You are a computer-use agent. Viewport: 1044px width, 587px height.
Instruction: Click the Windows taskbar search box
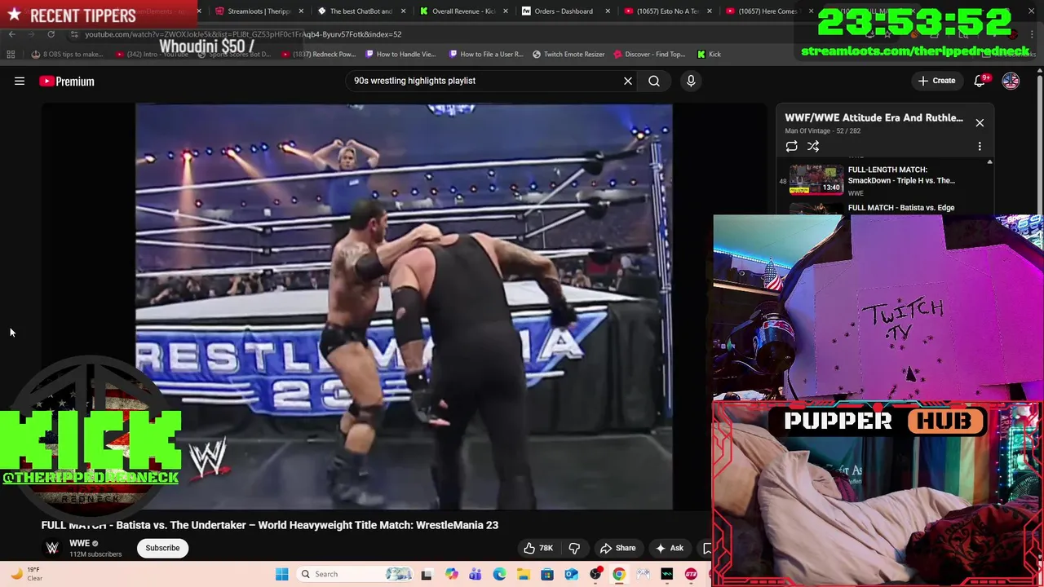[x=356, y=574]
